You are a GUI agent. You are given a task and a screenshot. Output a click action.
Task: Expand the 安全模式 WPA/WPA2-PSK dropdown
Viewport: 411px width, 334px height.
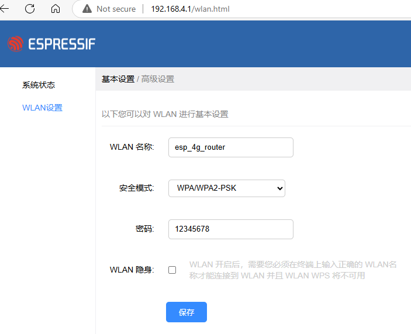pos(226,188)
